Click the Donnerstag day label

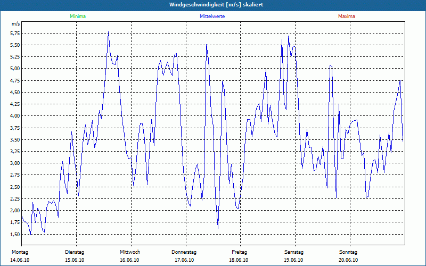[x=184, y=252]
